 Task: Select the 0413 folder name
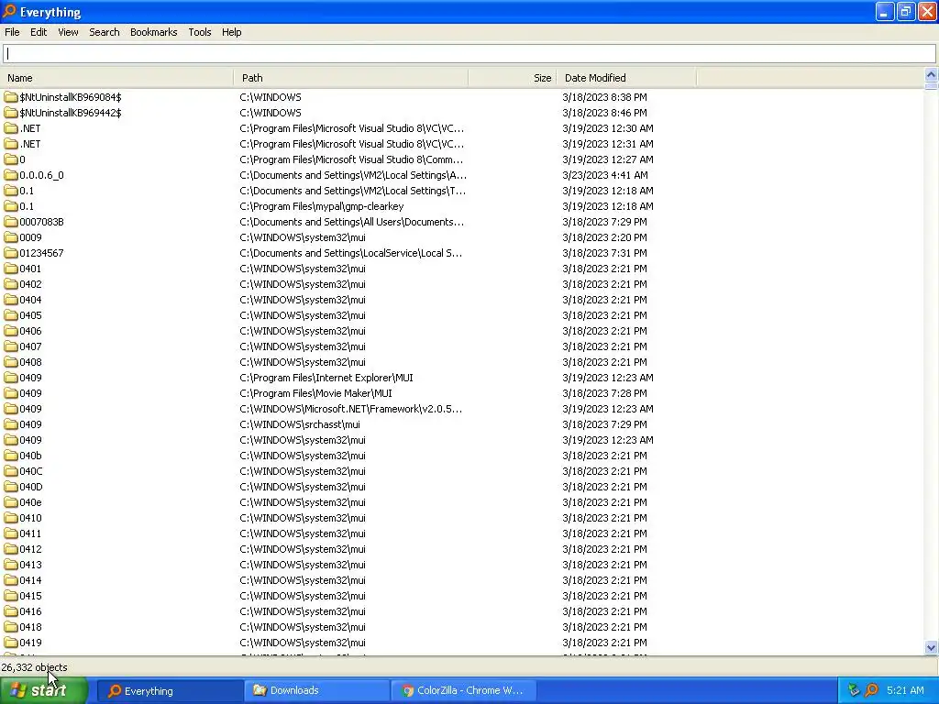30,565
